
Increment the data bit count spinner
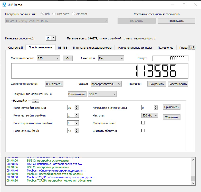pos(76,107)
